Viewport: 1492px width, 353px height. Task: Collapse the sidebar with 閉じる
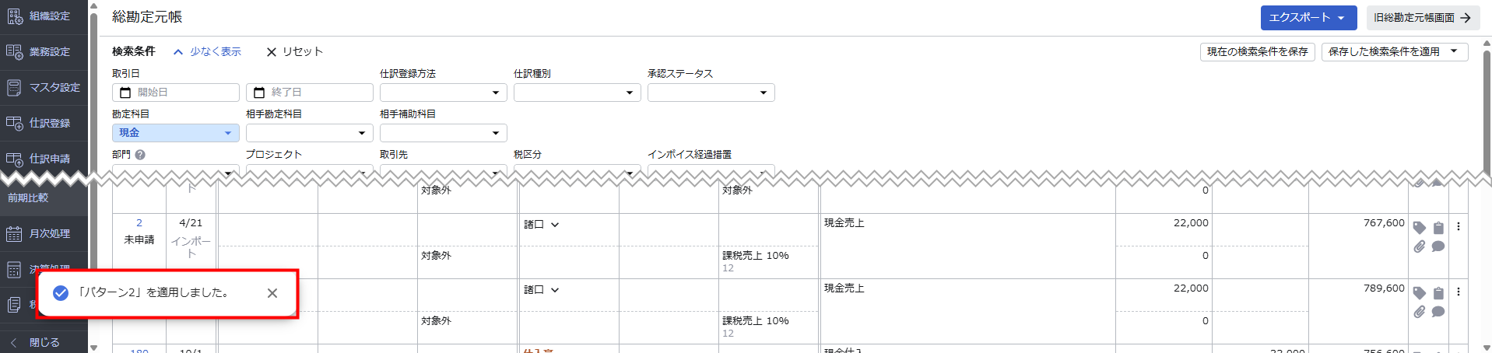pos(44,342)
